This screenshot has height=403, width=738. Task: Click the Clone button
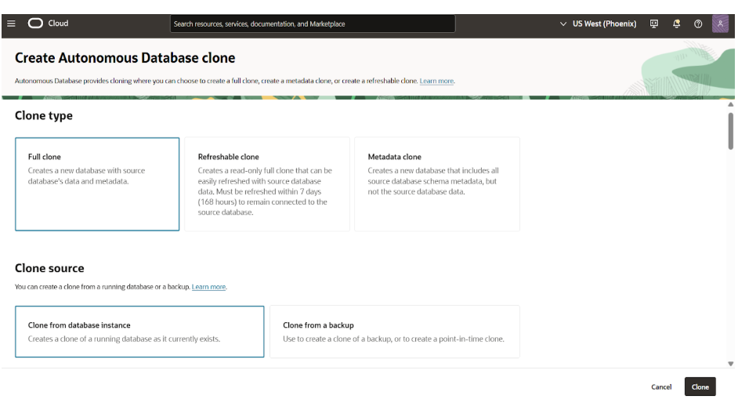pyautogui.click(x=700, y=387)
